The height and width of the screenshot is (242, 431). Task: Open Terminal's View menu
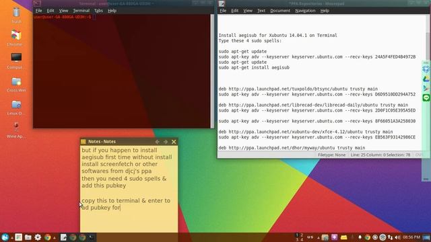(x=63, y=11)
